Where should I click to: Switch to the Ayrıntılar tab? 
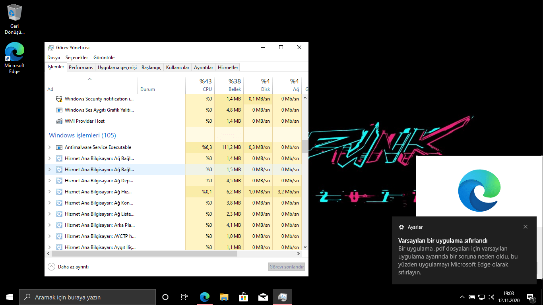(x=204, y=68)
